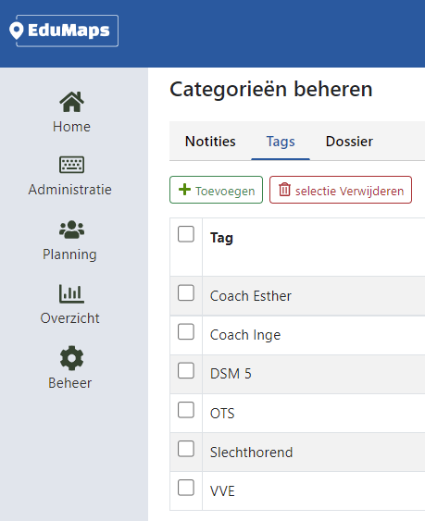425x521 pixels.
Task: Tick the select-all checkbox in the Tag header
Action: (x=186, y=234)
